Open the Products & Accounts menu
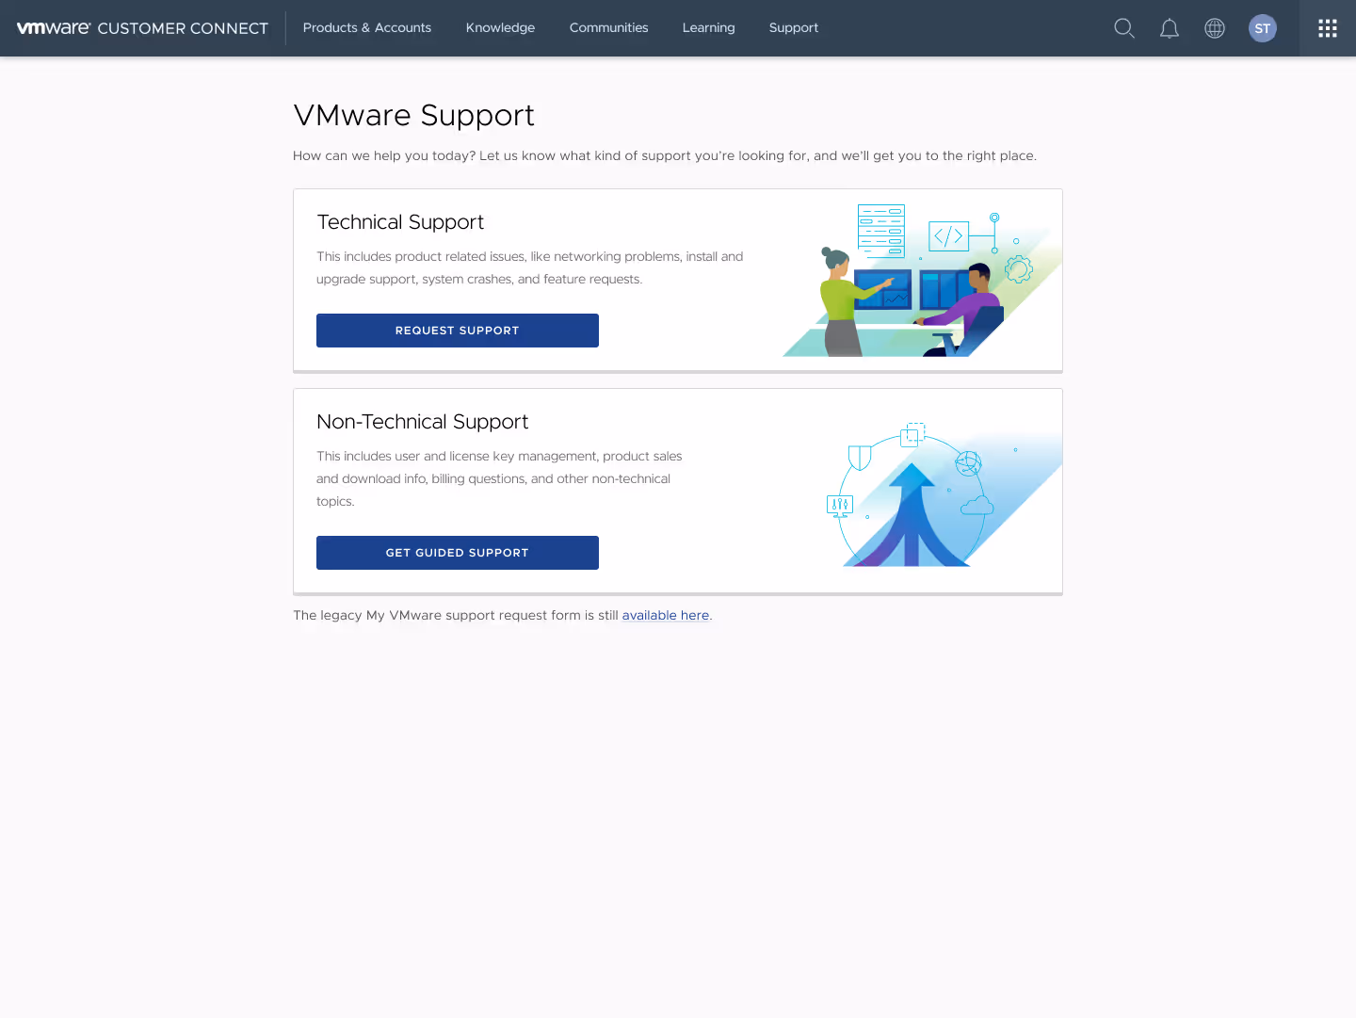Screen dimensions: 1356x1018 click(367, 28)
